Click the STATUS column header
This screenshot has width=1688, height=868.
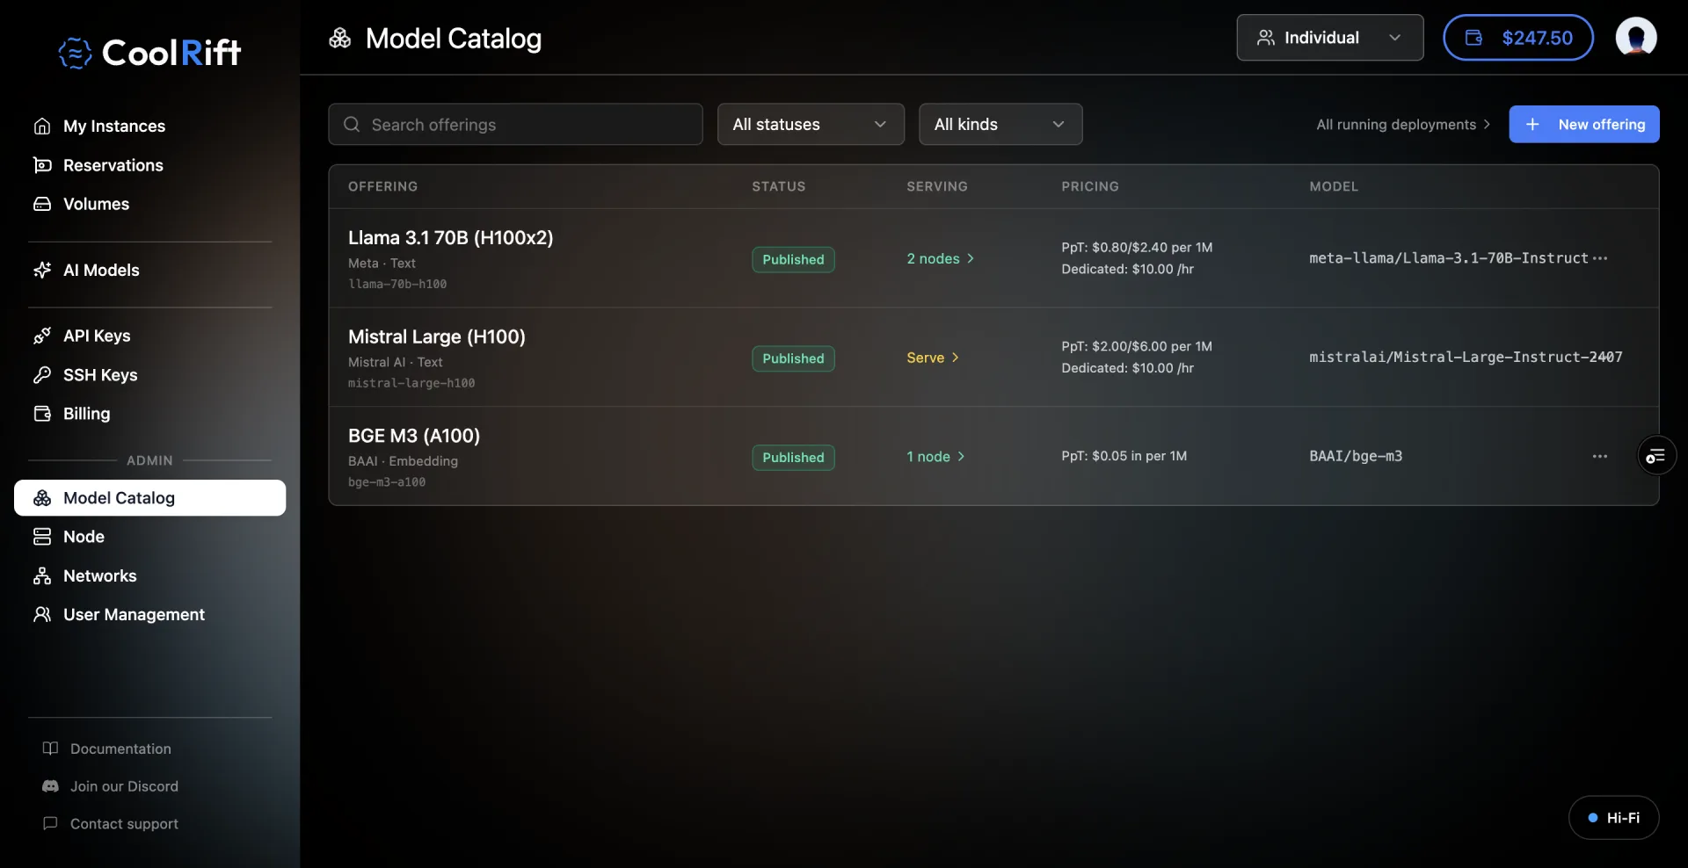(x=779, y=186)
